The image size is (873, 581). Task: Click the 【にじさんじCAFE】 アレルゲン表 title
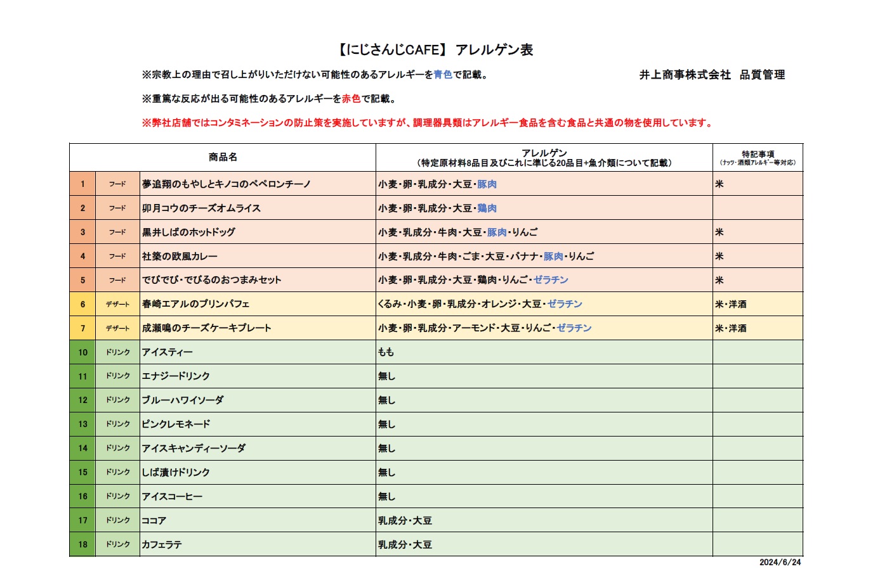coord(435,50)
